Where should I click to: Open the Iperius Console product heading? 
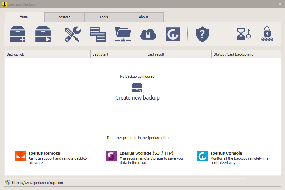point(226,153)
